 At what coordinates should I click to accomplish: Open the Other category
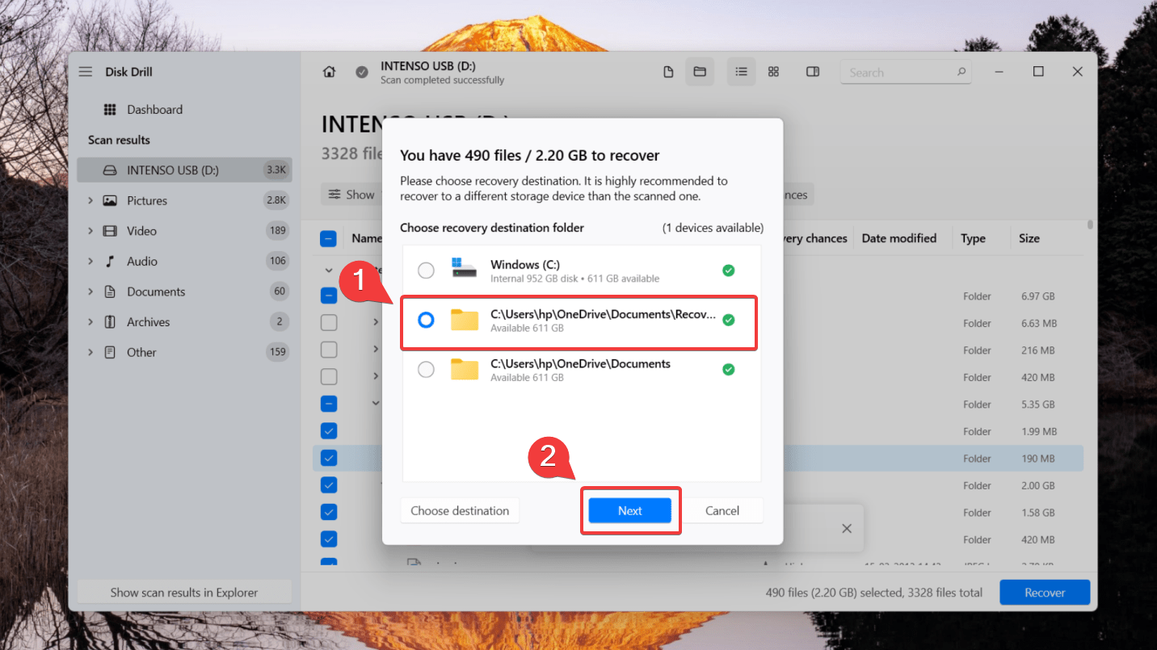tap(141, 352)
